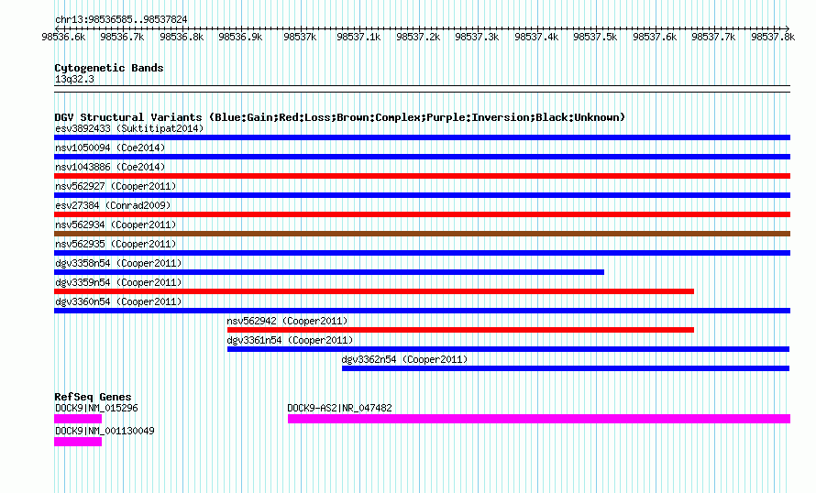Image resolution: width=816 pixels, height=493 pixels.
Task: Open dgv3359n54 (Cooper2011) label
Action: (x=118, y=282)
